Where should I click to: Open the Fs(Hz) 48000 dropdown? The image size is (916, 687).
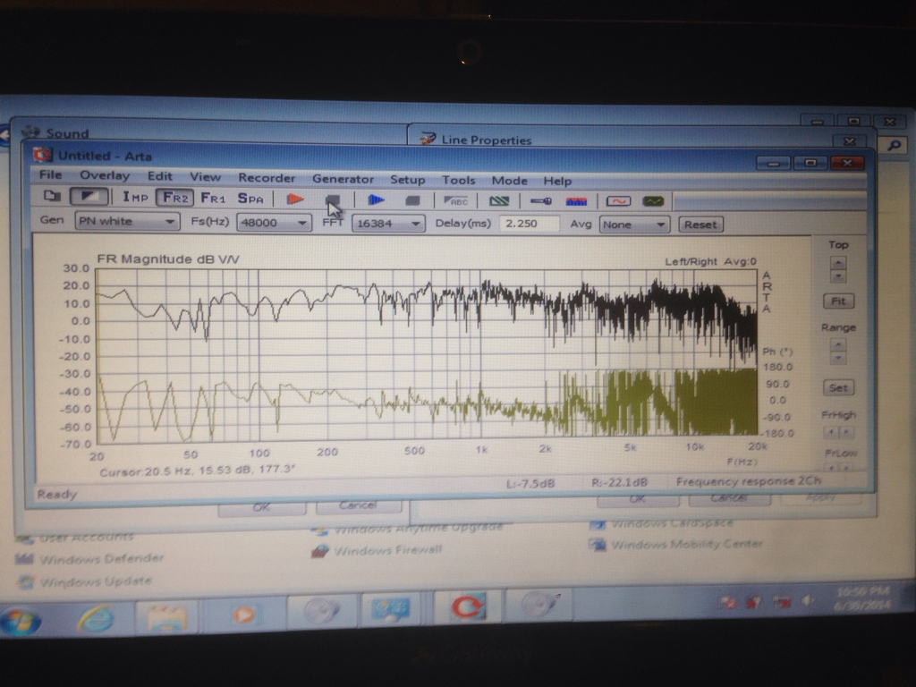coord(273,223)
